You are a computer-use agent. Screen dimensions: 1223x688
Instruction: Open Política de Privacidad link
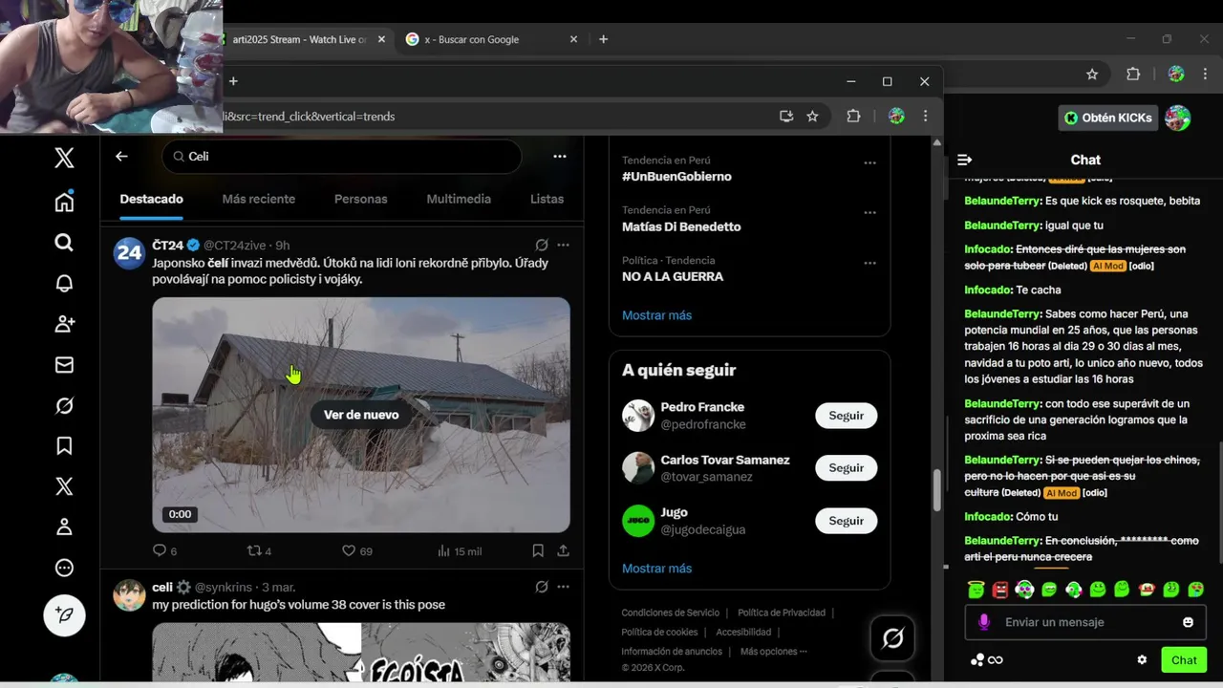click(782, 613)
